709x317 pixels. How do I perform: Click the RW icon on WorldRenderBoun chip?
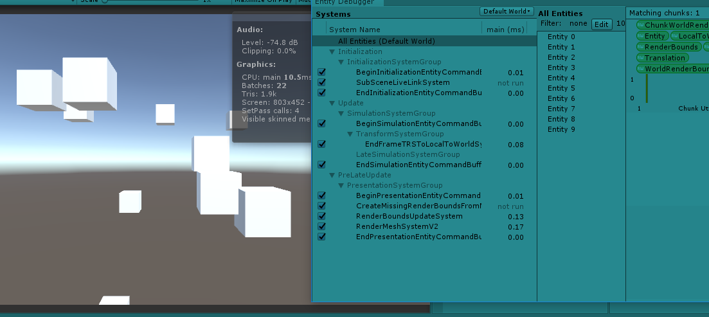pos(640,69)
